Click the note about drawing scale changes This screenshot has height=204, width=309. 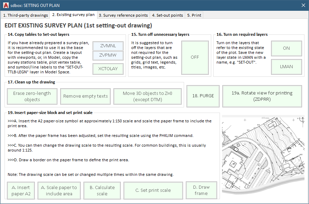(x=91, y=174)
